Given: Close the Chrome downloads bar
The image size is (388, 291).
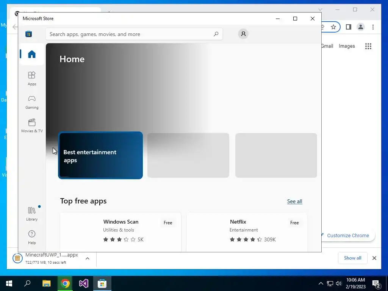Looking at the screenshot, I should pyautogui.click(x=374, y=258).
